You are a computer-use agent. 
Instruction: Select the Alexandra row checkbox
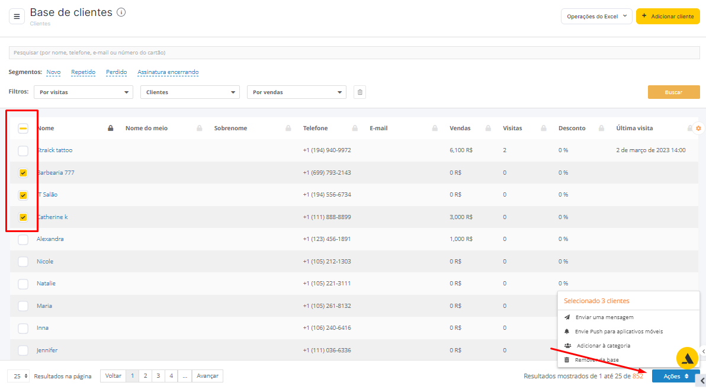click(x=23, y=240)
